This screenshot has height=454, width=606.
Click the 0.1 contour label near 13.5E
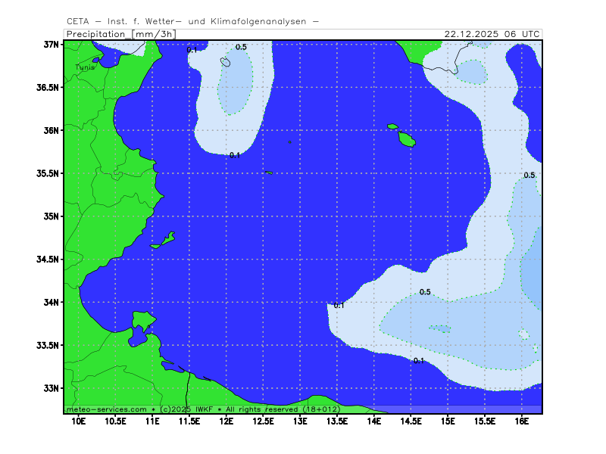pyautogui.click(x=339, y=305)
